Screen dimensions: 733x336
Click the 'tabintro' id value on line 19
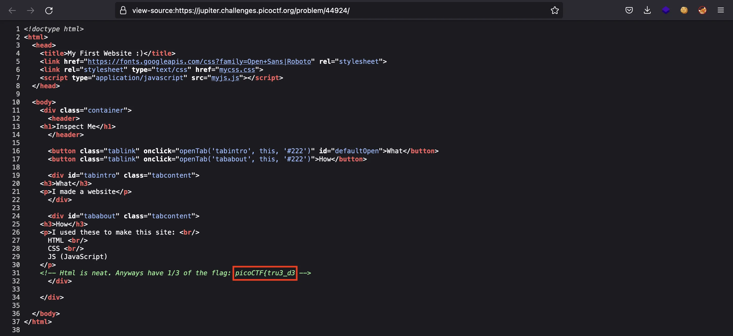100,175
